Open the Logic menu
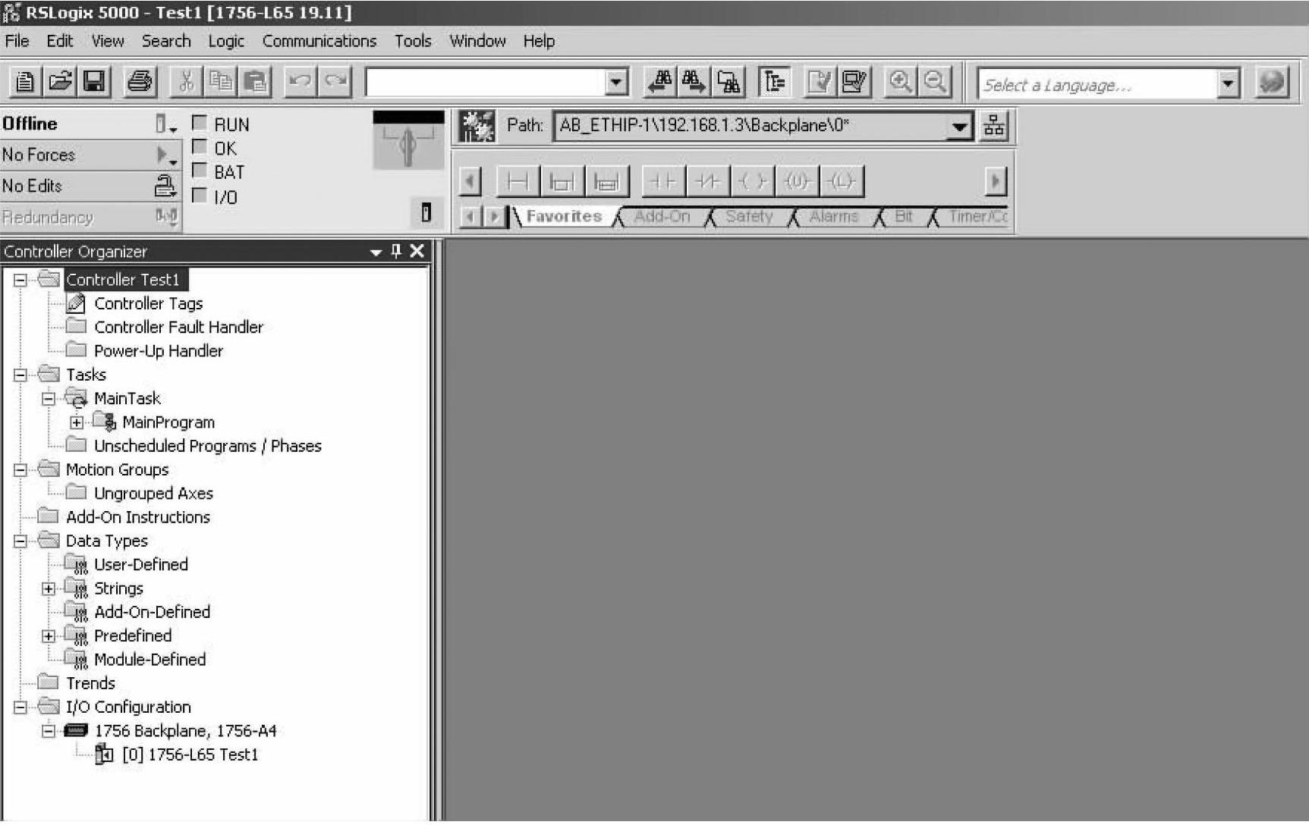The height and width of the screenshot is (825, 1309). pyautogui.click(x=226, y=41)
